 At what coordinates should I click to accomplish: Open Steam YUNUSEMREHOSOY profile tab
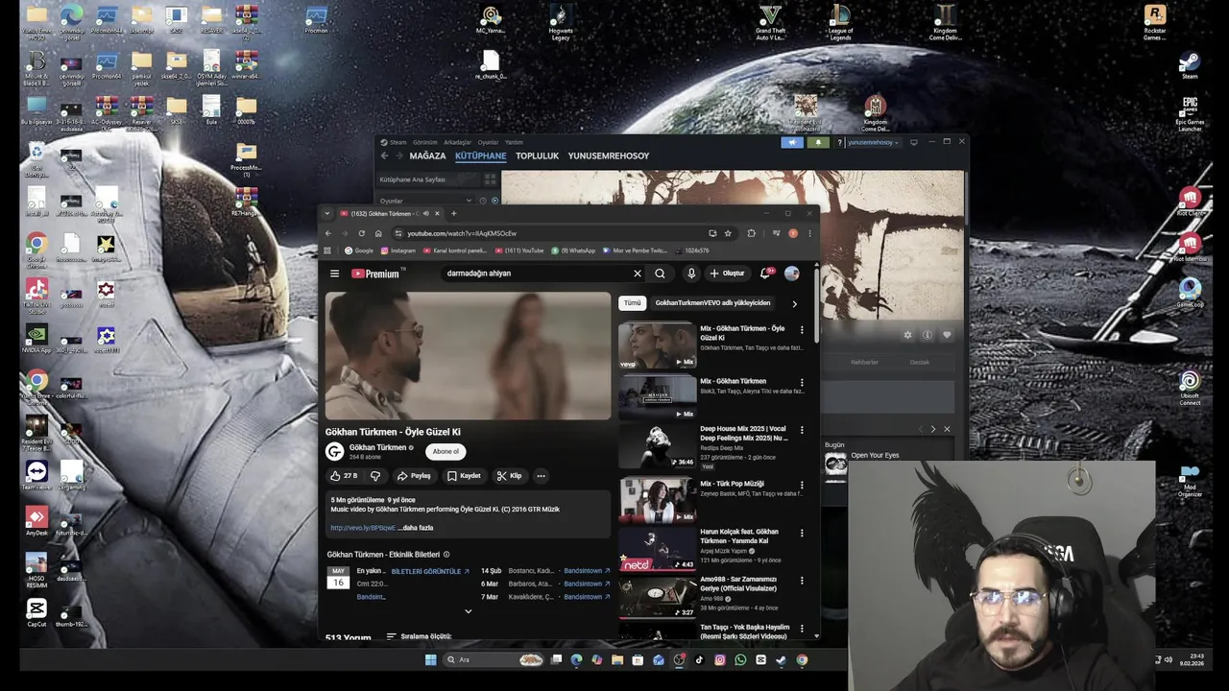pos(609,155)
